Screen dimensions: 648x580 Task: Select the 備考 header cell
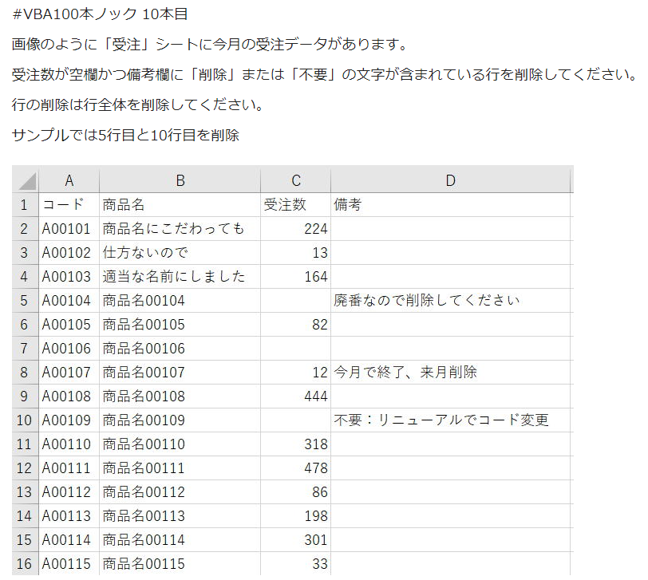(x=451, y=204)
